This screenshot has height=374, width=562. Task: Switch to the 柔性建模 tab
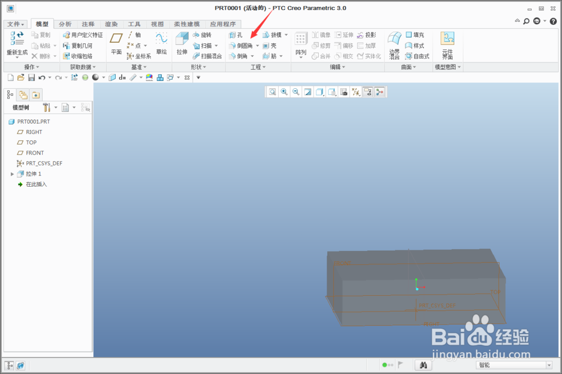coord(187,24)
